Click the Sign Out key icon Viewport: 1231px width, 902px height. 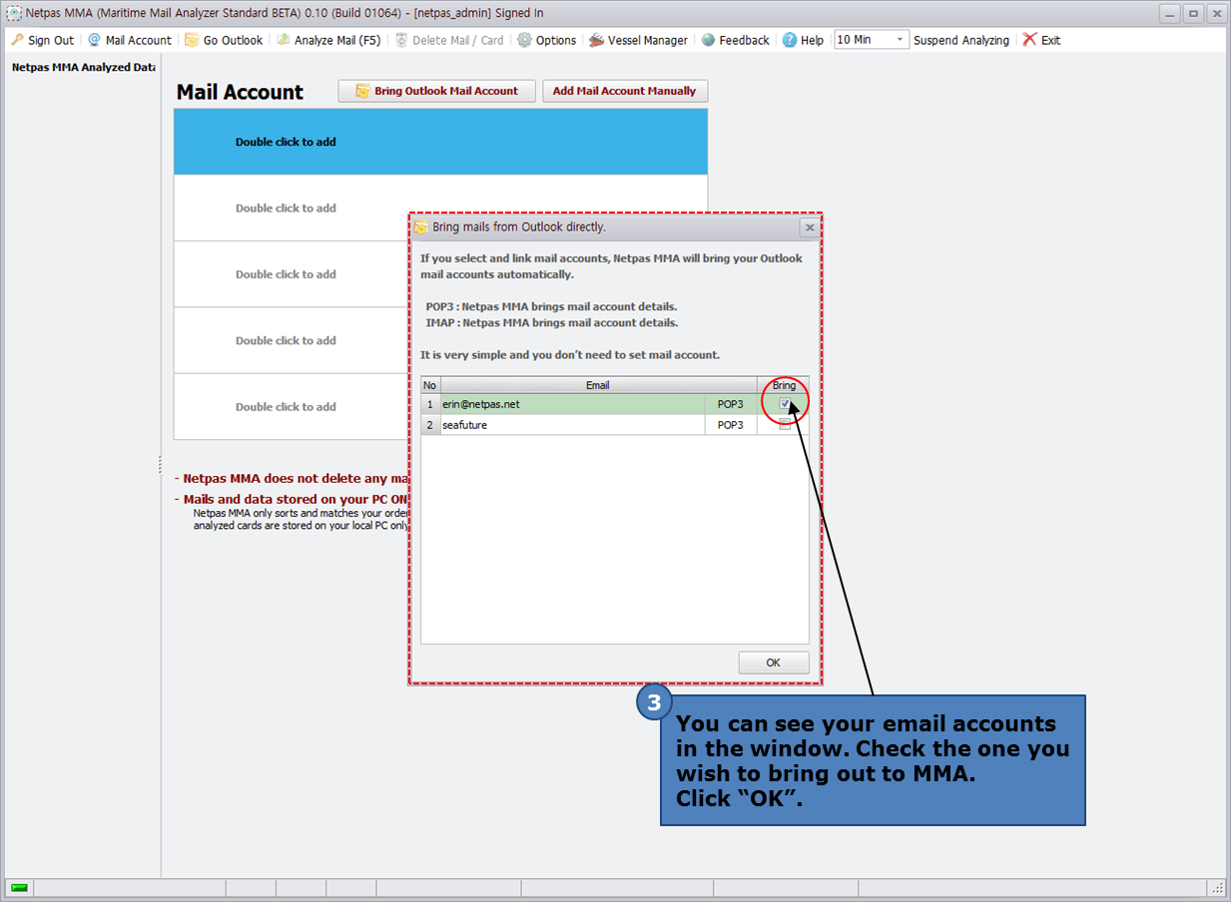click(18, 40)
